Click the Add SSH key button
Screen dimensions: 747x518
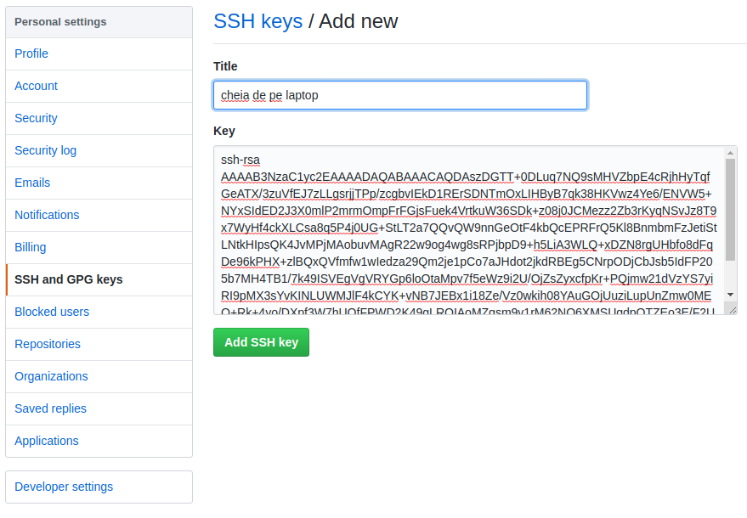point(261,342)
